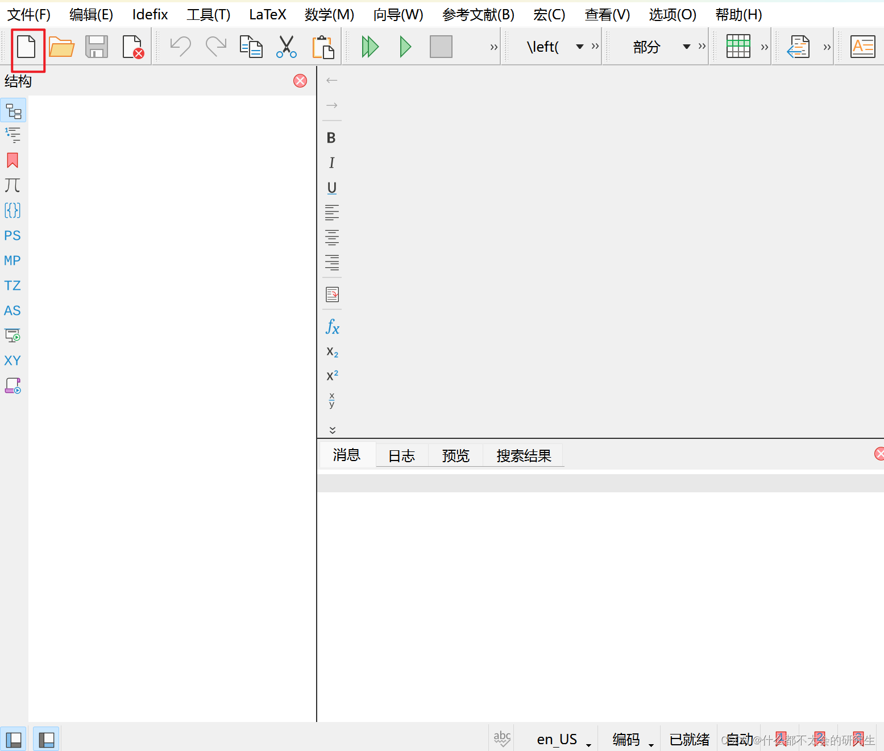Open the XY commands panel
Viewport: 884px width, 751px height.
13,360
